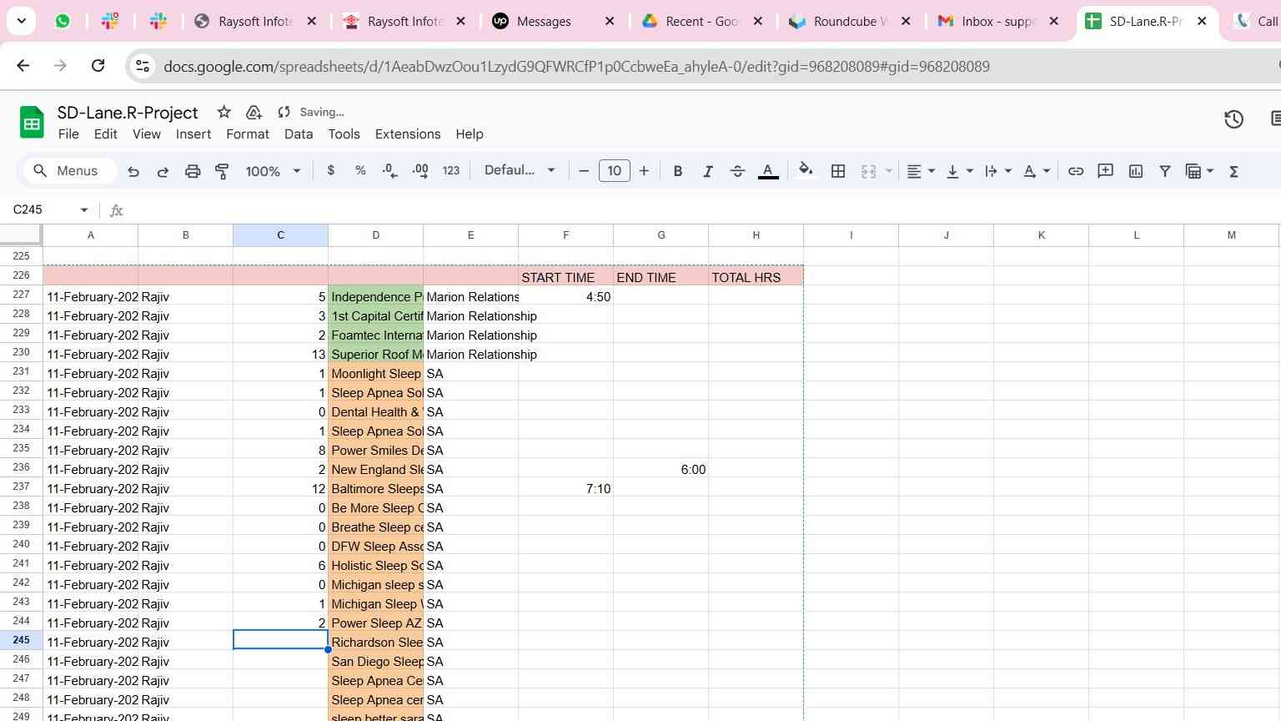Toggle strikethrough formatting

737,171
